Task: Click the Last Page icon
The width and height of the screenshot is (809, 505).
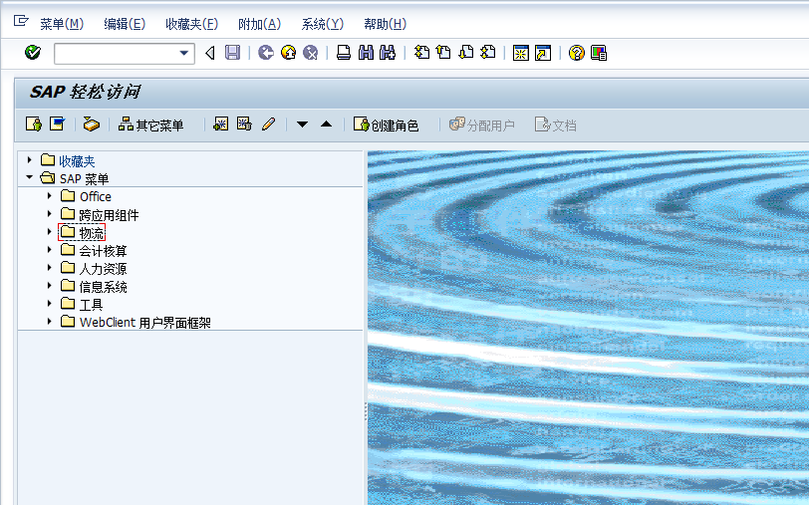Action: 488,53
